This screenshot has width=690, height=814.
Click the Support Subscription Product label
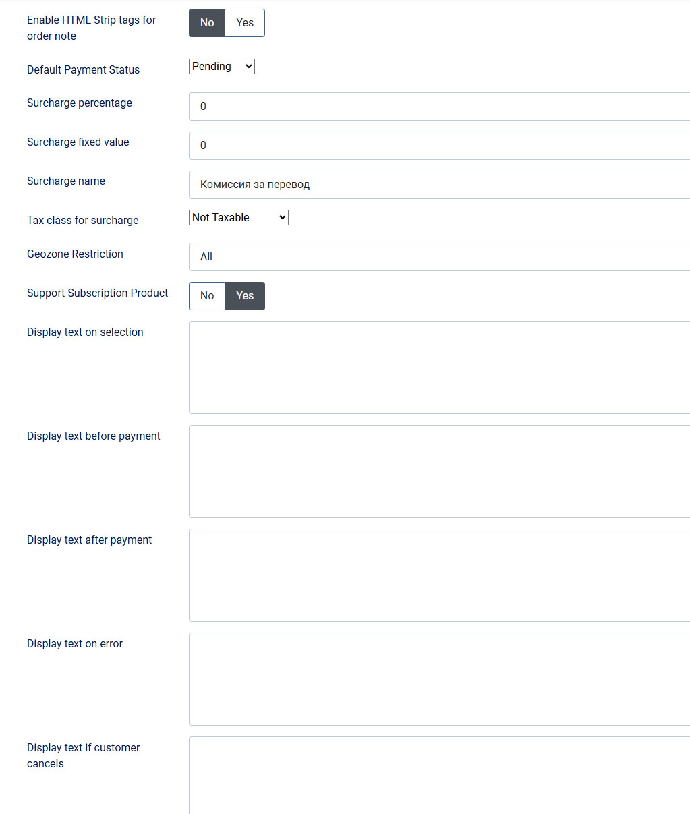point(97,293)
